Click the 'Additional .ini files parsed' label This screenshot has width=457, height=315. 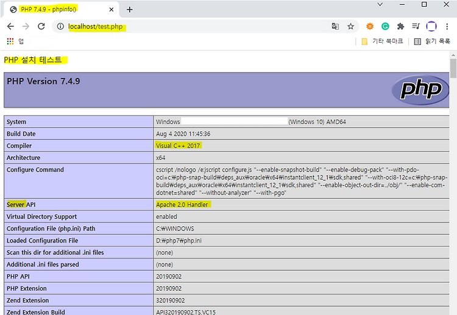click(x=43, y=265)
